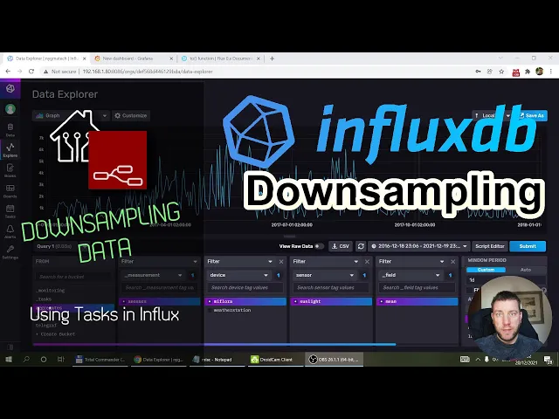559x419 pixels.
Task: Remove the sensor Filter with its X
Action: pos(367,262)
